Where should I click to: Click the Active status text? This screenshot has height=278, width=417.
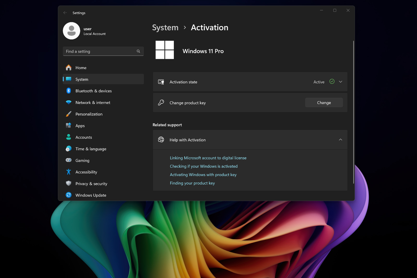319,82
